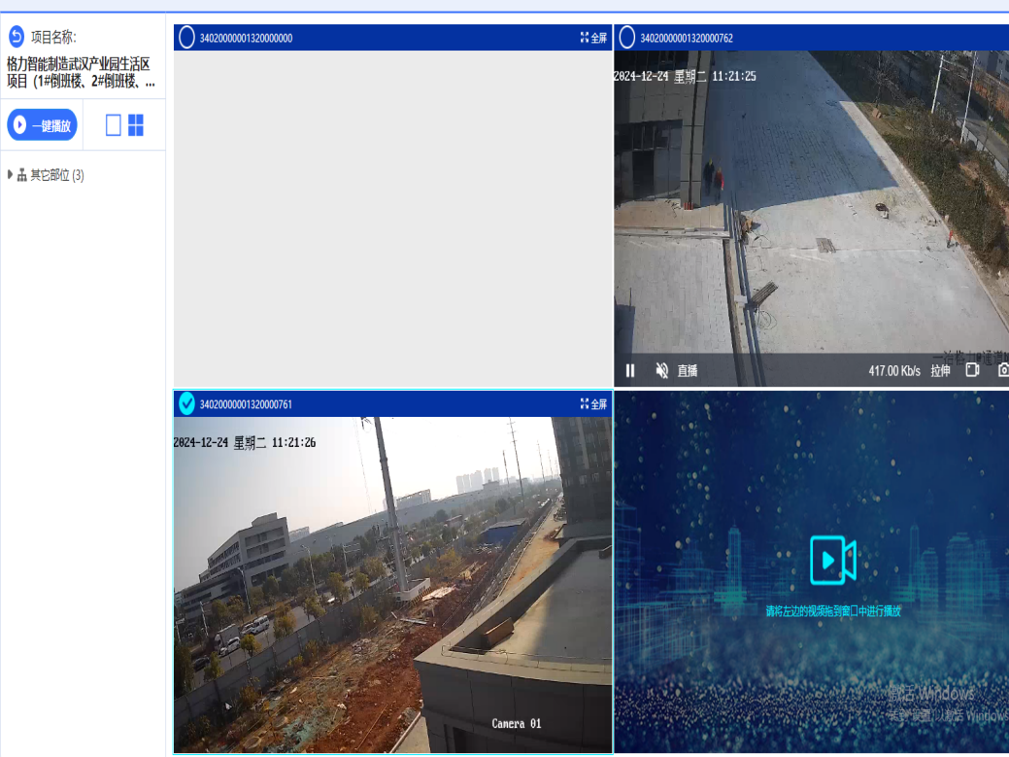Switch to four-window grid layout
This screenshot has width=1009, height=757.
pos(136,125)
